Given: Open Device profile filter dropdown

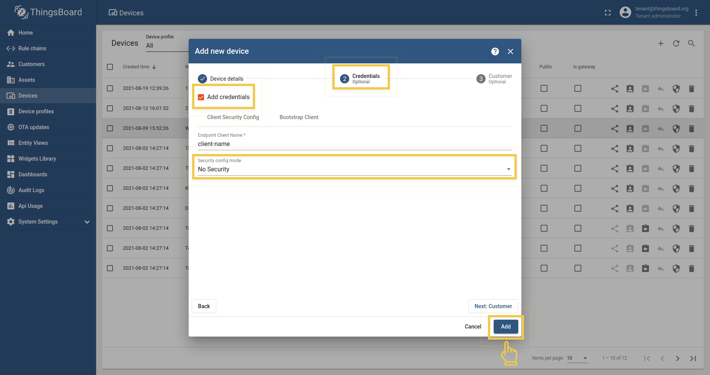Looking at the screenshot, I should [167, 45].
